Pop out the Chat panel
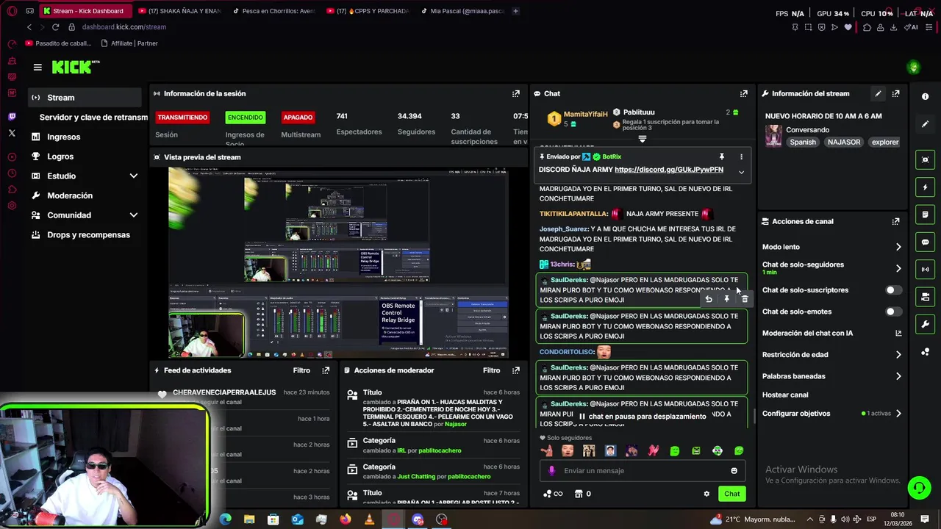Image resolution: width=941 pixels, height=529 pixels. coord(744,93)
